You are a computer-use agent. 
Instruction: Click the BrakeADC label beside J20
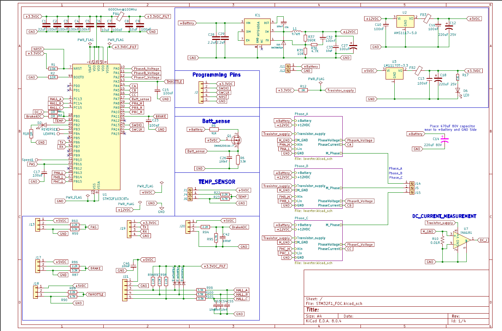point(239,227)
